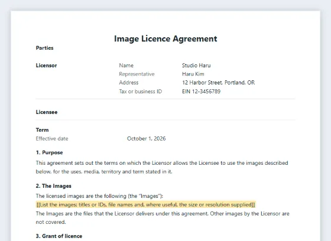Image resolution: width=331 pixels, height=241 pixels.
Task: Select the highlighted '[[List the images' placeholder
Action: (x=146, y=205)
